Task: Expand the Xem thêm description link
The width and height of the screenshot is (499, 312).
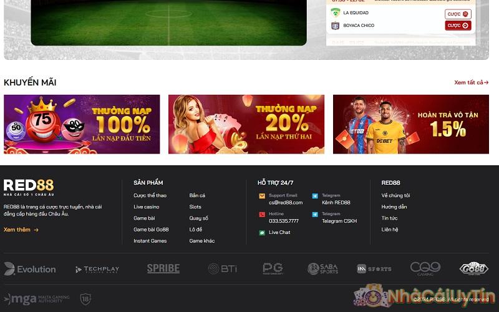Action: click(x=21, y=230)
